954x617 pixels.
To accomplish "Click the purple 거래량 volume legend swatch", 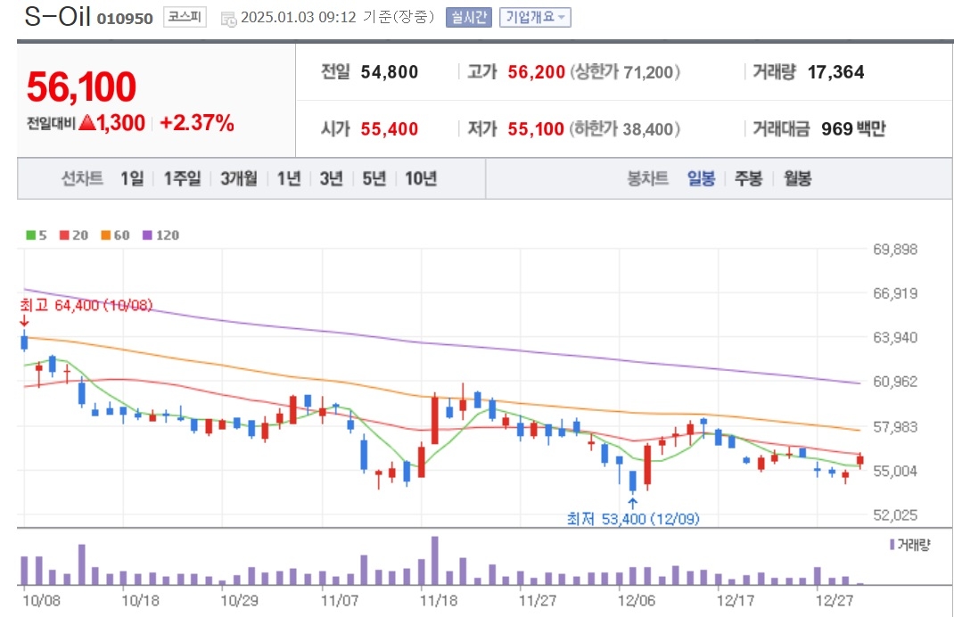I will 892,545.
